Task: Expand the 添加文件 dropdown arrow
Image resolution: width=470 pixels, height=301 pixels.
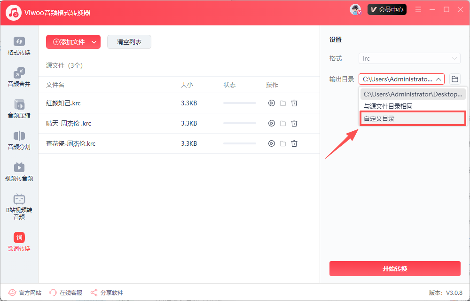Action: coord(94,42)
